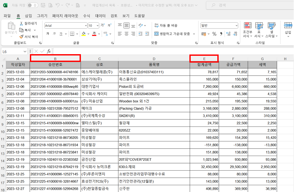Click the select-all corner of the sheet
The image size is (294, 192).
3,59
